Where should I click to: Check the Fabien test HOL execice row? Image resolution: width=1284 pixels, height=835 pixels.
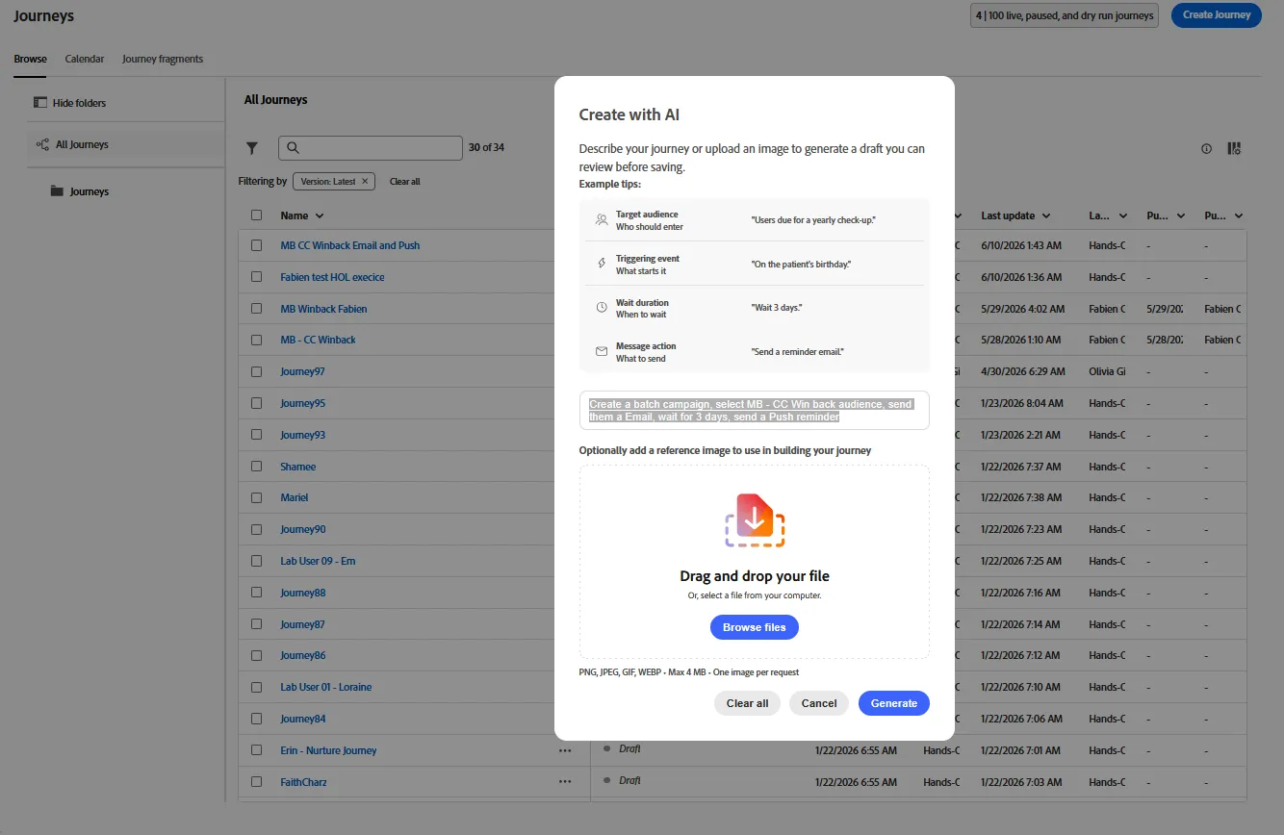click(x=256, y=277)
